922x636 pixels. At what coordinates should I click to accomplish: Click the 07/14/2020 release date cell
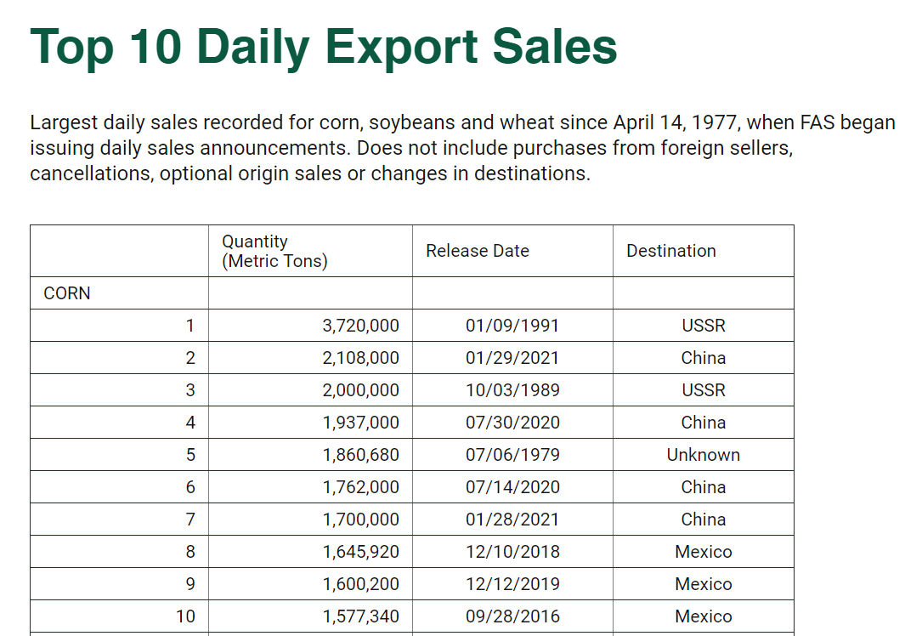coord(512,487)
